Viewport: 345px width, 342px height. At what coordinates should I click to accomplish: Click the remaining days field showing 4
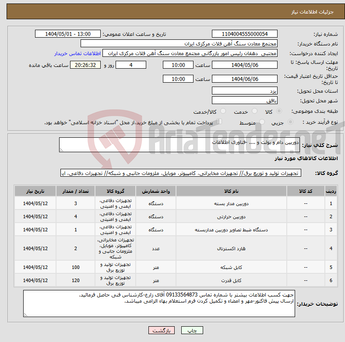point(131,65)
